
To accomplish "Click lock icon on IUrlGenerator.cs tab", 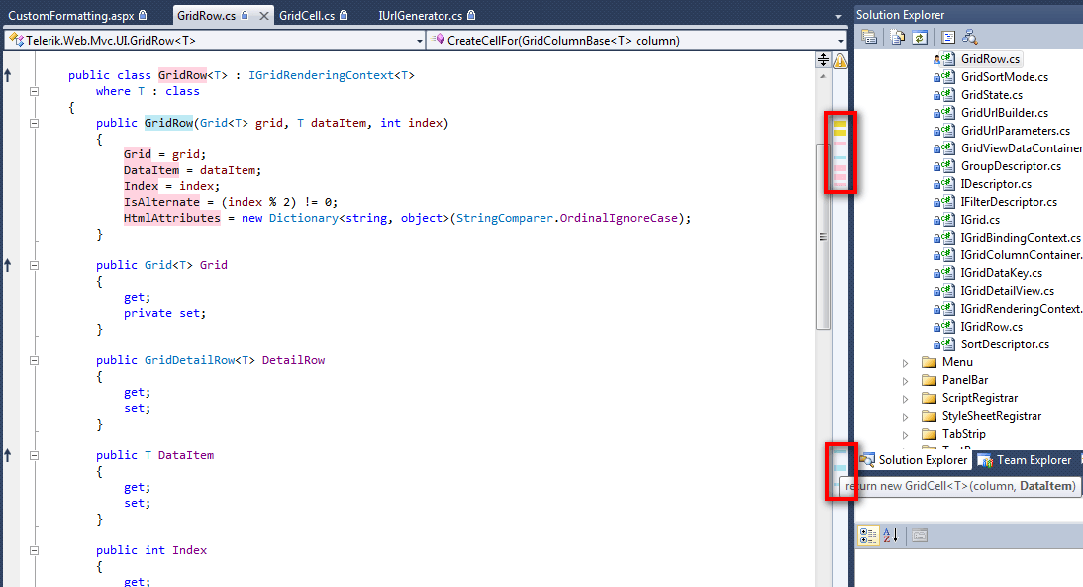I will [471, 15].
